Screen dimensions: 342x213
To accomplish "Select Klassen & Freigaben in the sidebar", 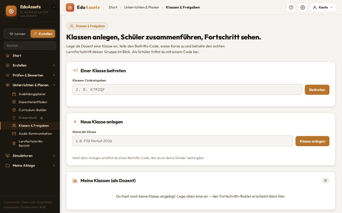I will 30,126.
